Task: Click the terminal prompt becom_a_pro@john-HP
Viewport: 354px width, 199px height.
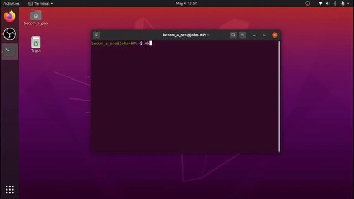Action: [113, 43]
